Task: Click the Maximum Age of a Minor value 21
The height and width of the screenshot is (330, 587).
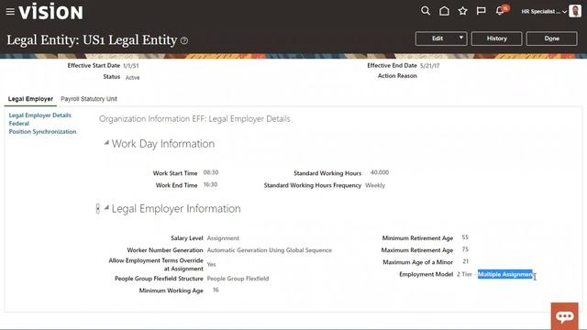Action: (x=465, y=261)
